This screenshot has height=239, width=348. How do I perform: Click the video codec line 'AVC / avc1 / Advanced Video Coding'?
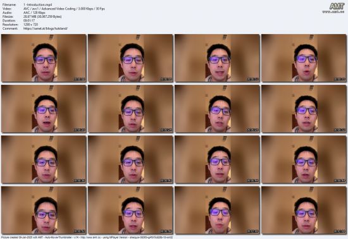point(49,9)
